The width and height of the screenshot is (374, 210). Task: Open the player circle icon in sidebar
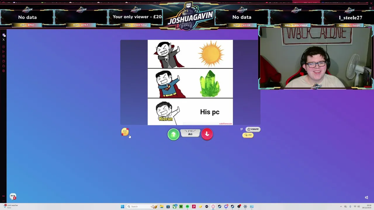click(4, 47)
